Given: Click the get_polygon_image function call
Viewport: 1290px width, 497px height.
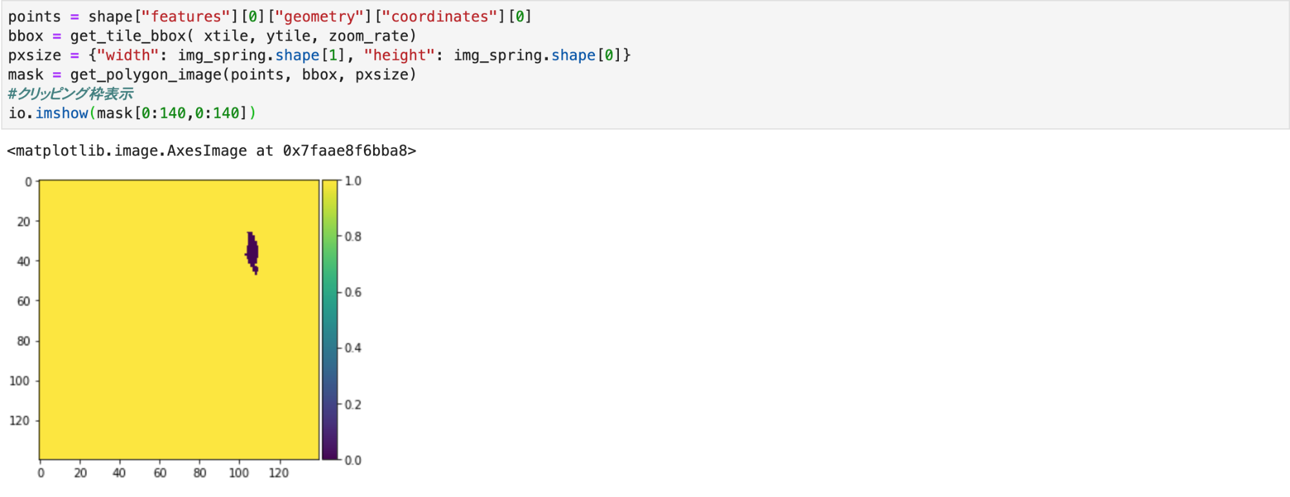Looking at the screenshot, I should click(x=243, y=75).
